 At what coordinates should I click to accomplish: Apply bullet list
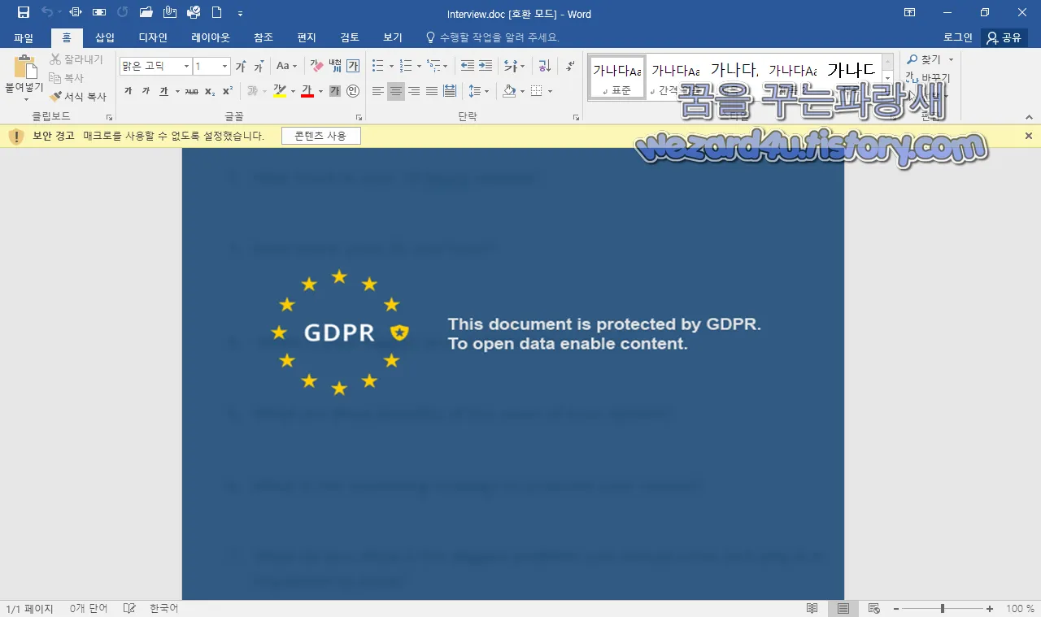(377, 66)
